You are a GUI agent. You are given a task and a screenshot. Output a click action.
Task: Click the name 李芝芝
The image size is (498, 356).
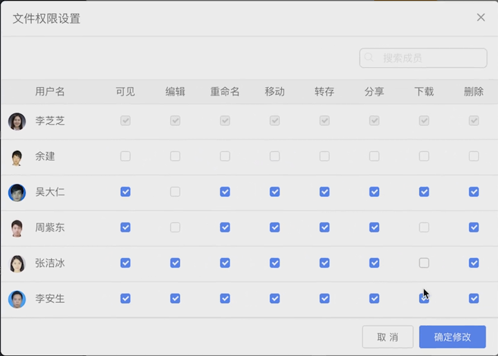(50, 120)
